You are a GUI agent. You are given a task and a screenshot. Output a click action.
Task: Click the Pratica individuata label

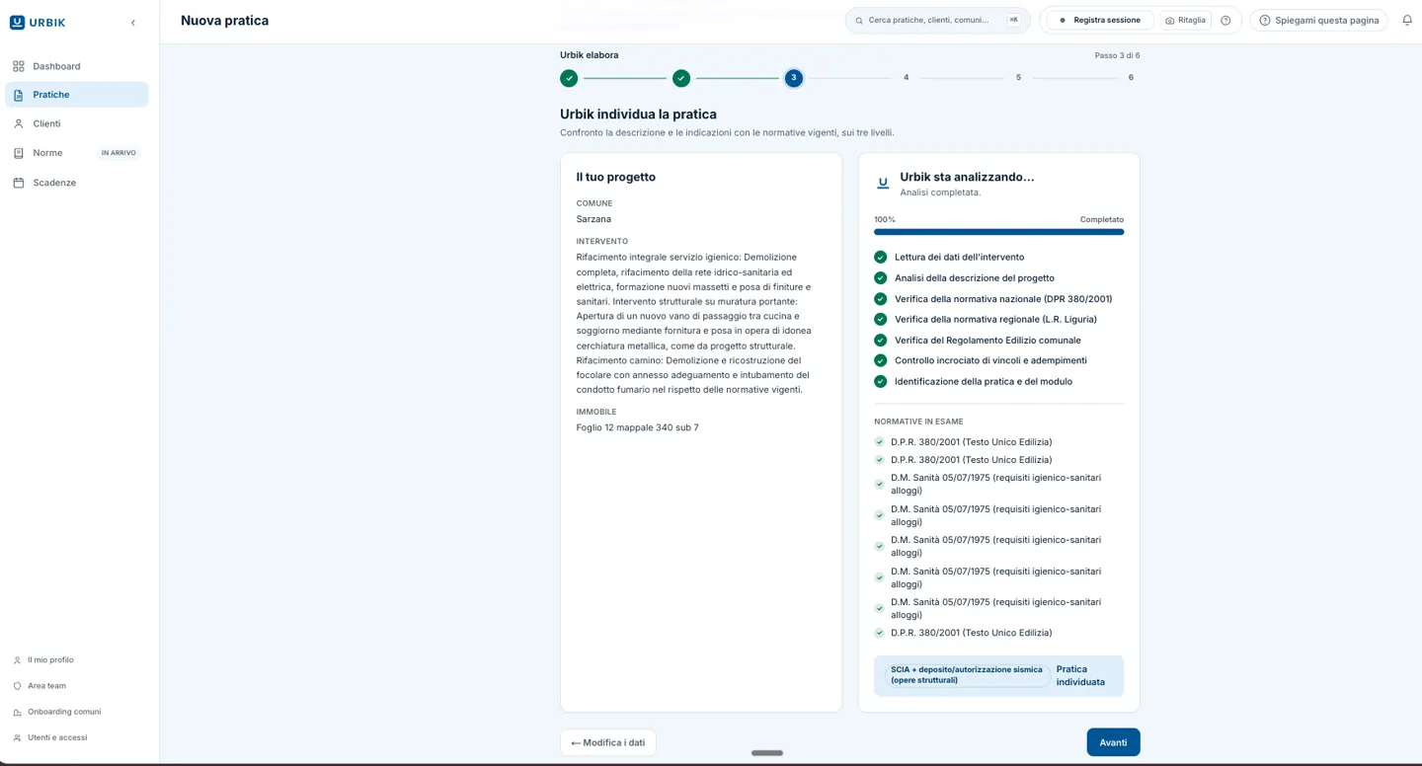point(1080,675)
